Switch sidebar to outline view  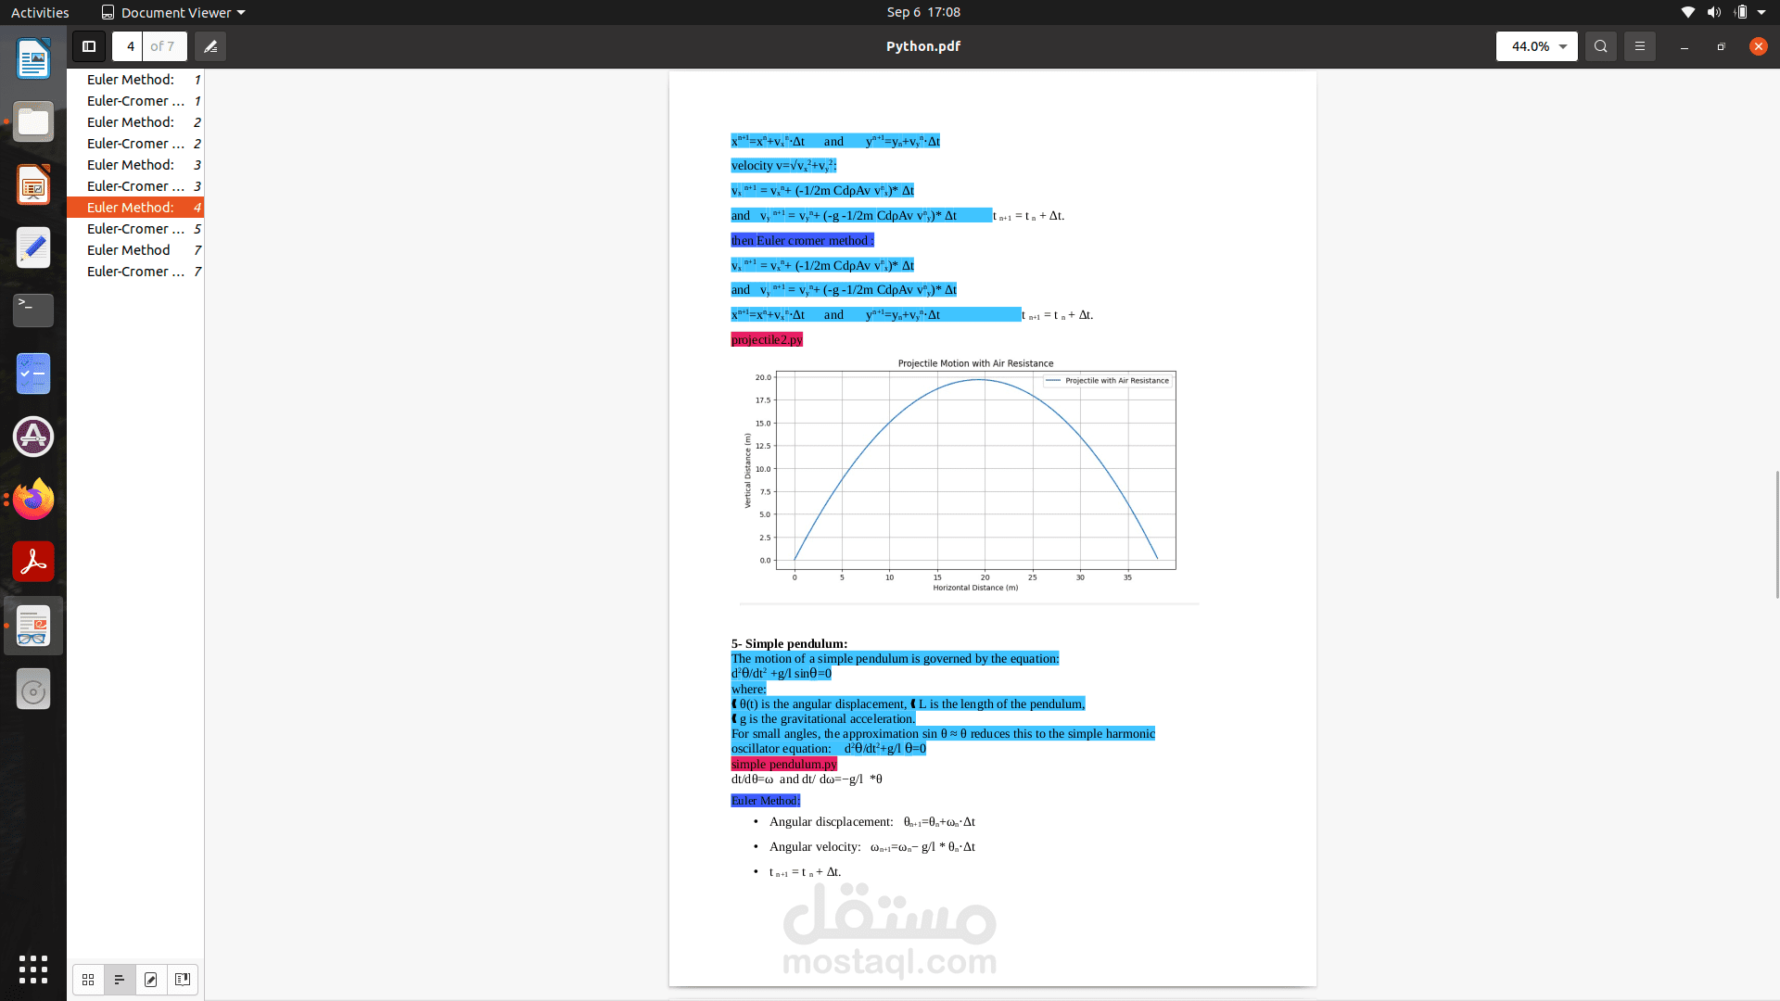(120, 979)
